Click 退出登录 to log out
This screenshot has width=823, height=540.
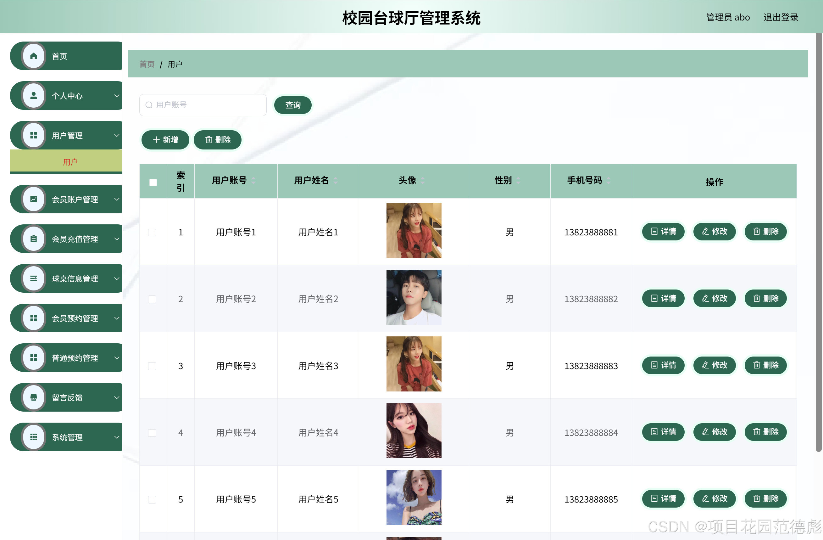tap(781, 17)
